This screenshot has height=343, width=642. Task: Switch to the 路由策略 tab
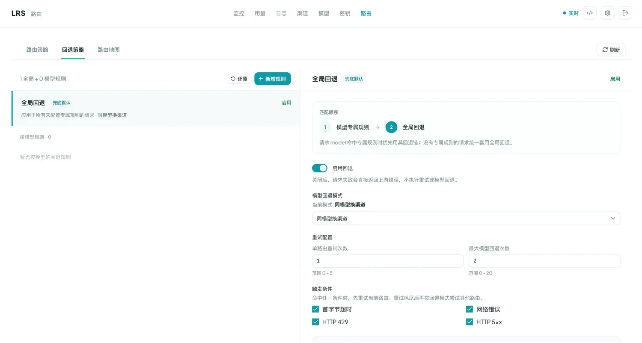click(37, 50)
